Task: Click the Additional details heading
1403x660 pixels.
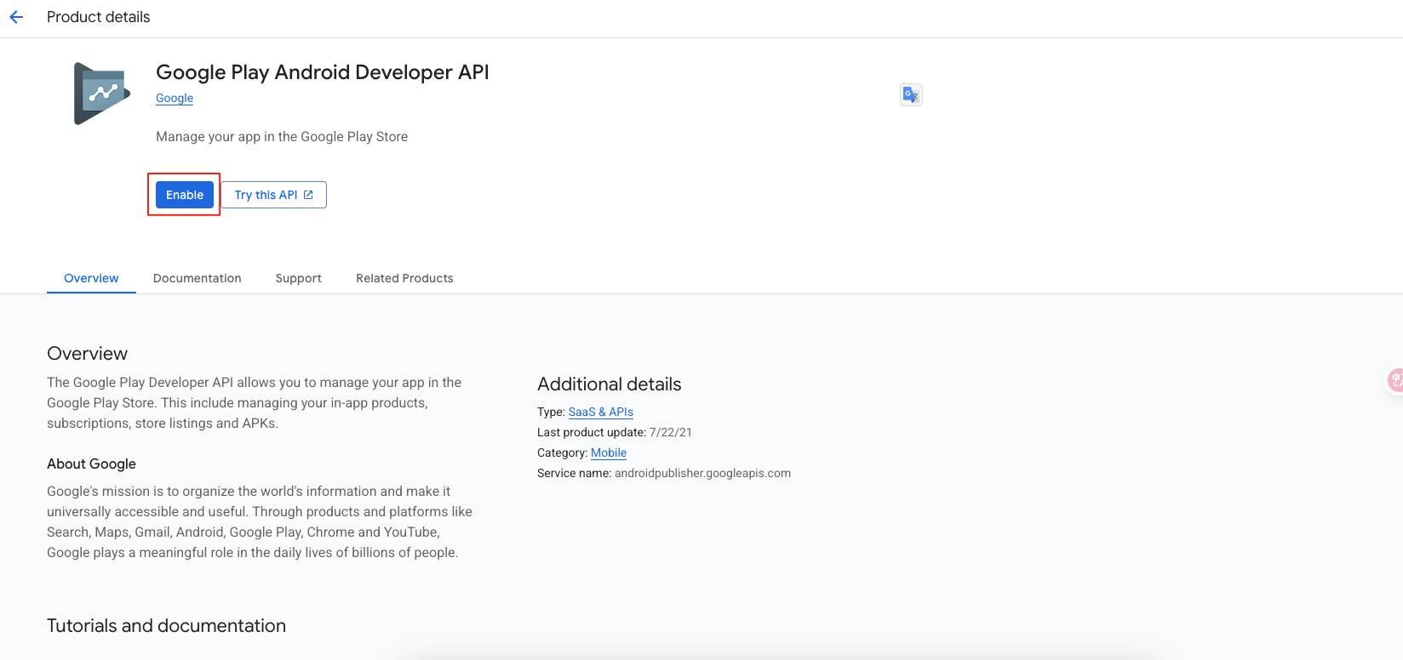Action: click(609, 384)
